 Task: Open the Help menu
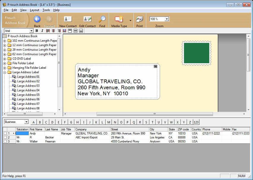click(x=56, y=10)
